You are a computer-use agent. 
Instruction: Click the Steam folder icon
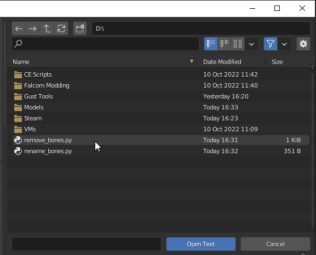18,118
